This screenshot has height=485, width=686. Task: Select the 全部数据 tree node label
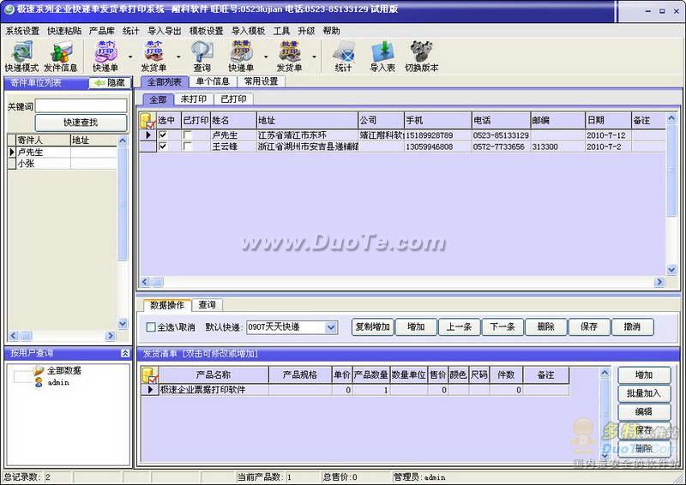[64, 371]
